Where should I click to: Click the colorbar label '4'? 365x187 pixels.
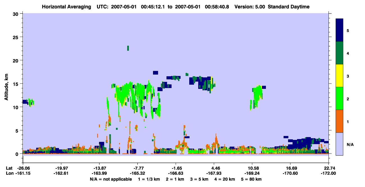click(x=348, y=53)
